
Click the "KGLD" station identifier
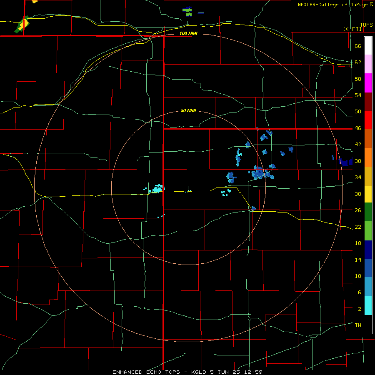200,372
